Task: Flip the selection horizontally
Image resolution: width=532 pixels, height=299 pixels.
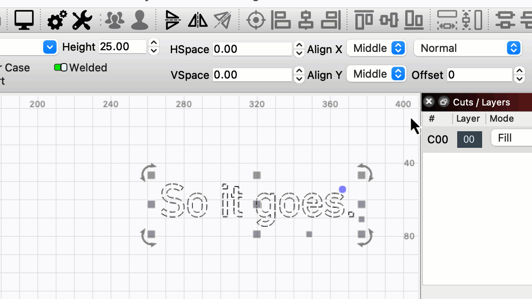Action: click(197, 20)
